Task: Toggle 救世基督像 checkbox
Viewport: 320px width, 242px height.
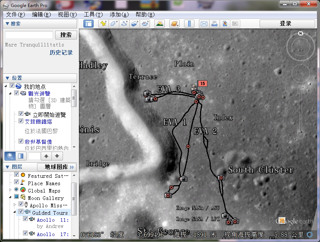Action: [x=21, y=141]
